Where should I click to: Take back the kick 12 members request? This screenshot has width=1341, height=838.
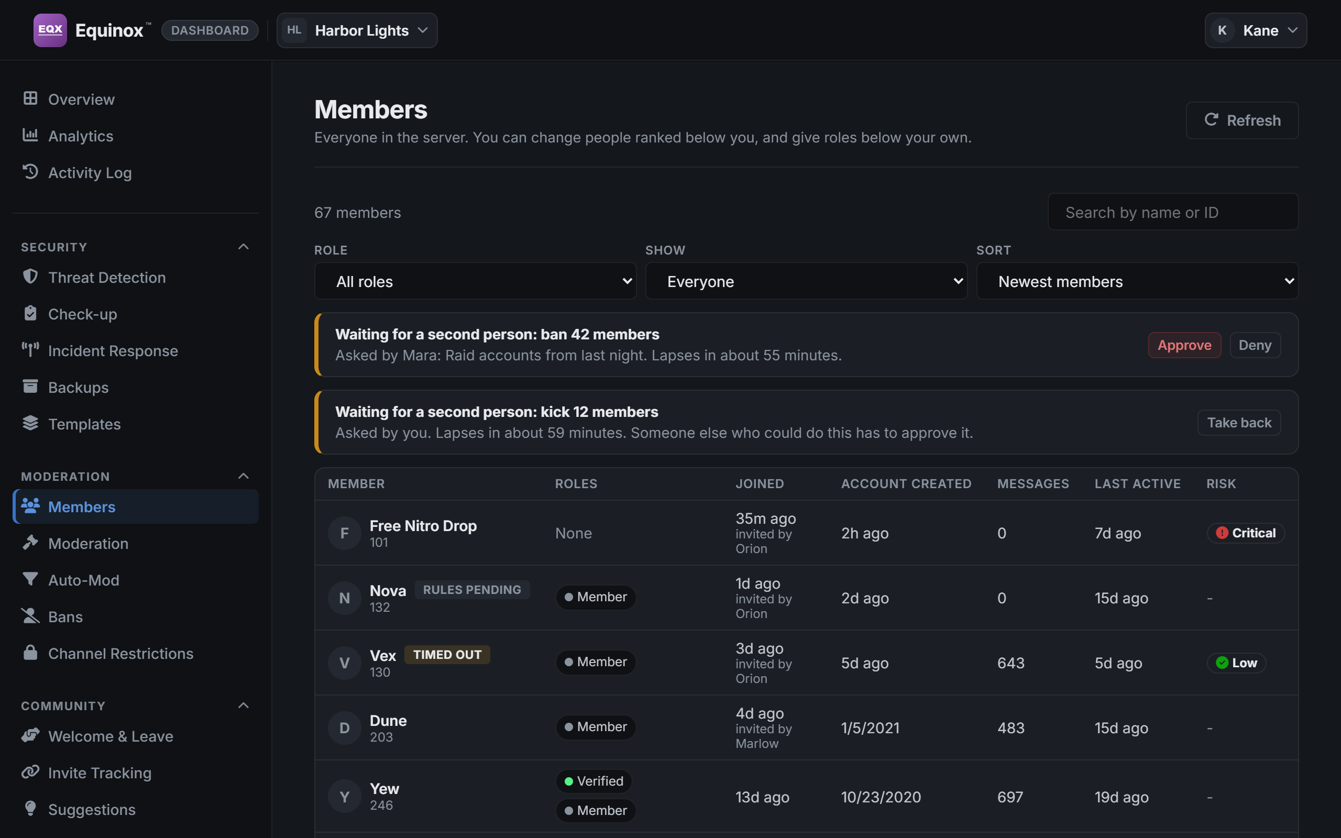[x=1238, y=423]
